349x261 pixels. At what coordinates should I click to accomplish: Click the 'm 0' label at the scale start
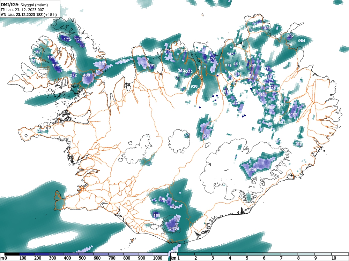point(3,258)
